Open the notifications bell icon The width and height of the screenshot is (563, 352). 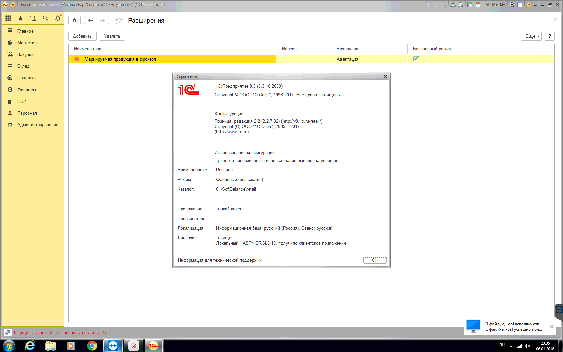pos(58,18)
